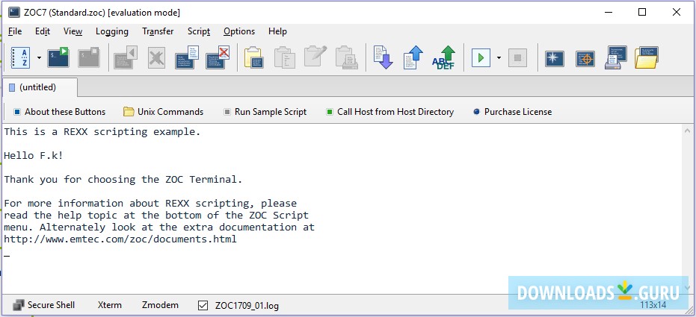Open the Options menu

tap(239, 31)
